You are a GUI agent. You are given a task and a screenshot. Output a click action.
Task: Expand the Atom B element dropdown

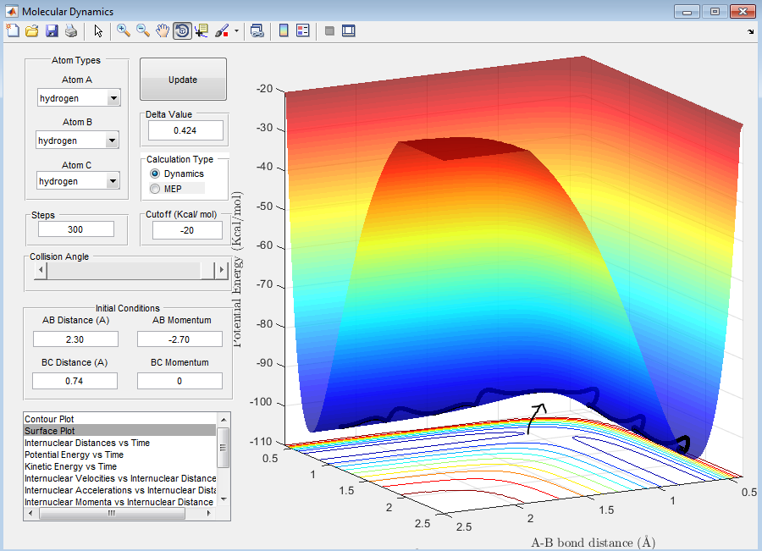(x=113, y=141)
